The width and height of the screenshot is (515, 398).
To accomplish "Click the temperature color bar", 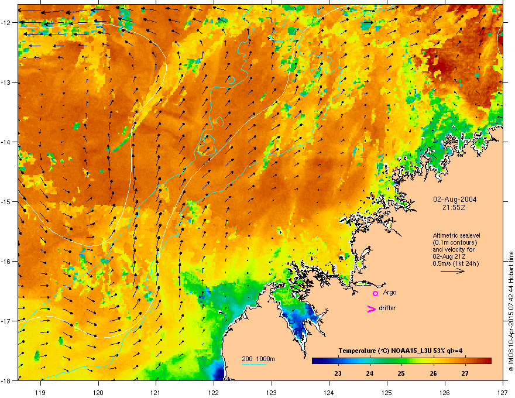I will pyautogui.click(x=401, y=361).
